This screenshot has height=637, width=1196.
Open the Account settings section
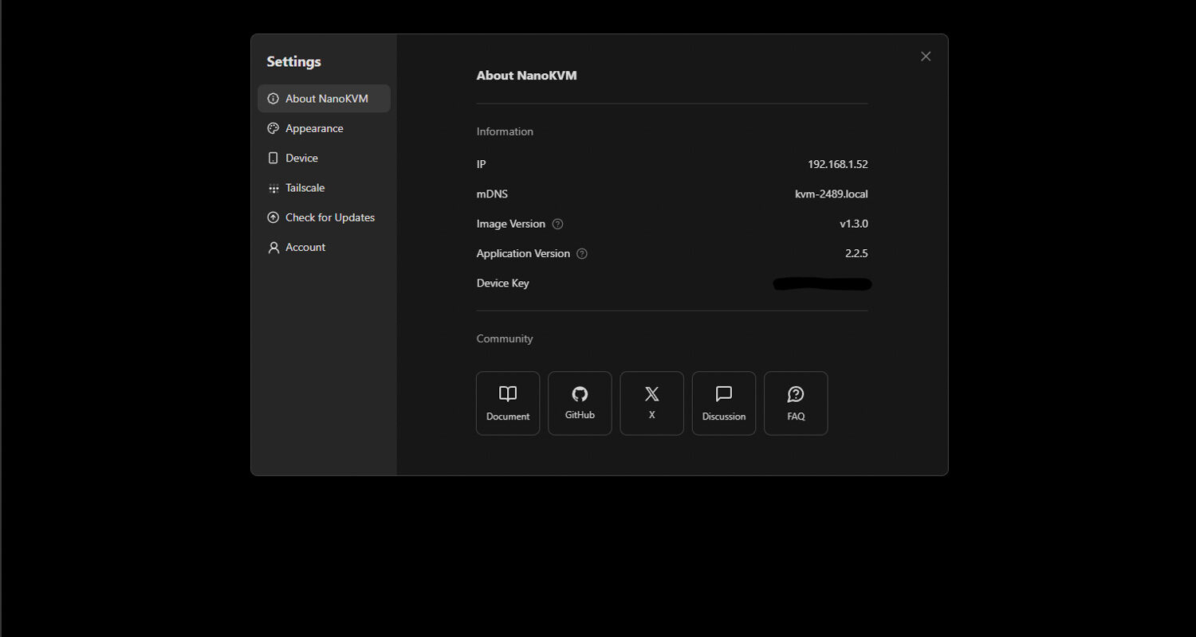pyautogui.click(x=324, y=247)
